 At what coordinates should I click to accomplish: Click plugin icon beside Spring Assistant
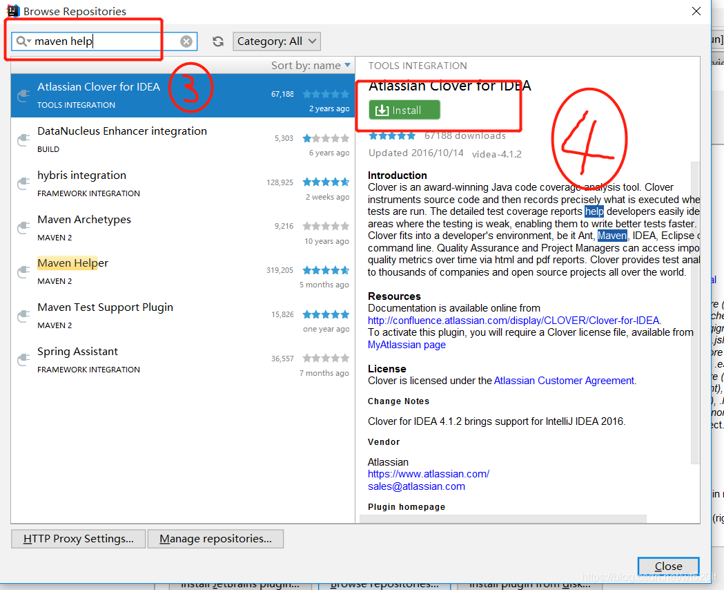[x=23, y=361]
